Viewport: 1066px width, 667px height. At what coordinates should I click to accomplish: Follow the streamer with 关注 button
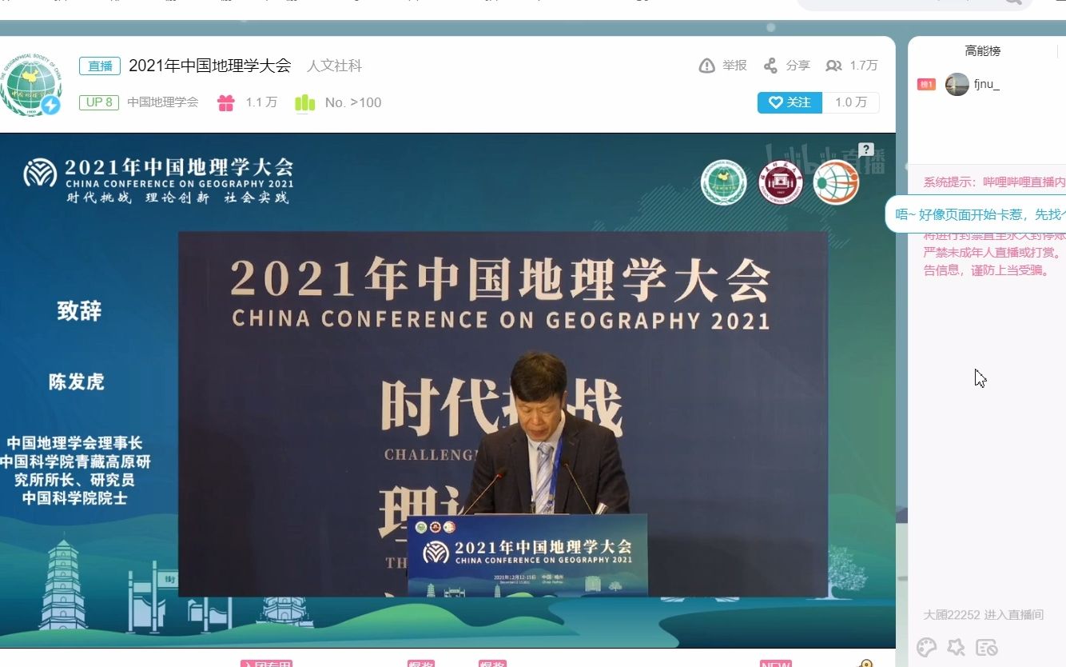point(790,102)
